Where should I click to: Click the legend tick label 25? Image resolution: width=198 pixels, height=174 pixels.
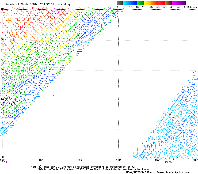(151, 7)
